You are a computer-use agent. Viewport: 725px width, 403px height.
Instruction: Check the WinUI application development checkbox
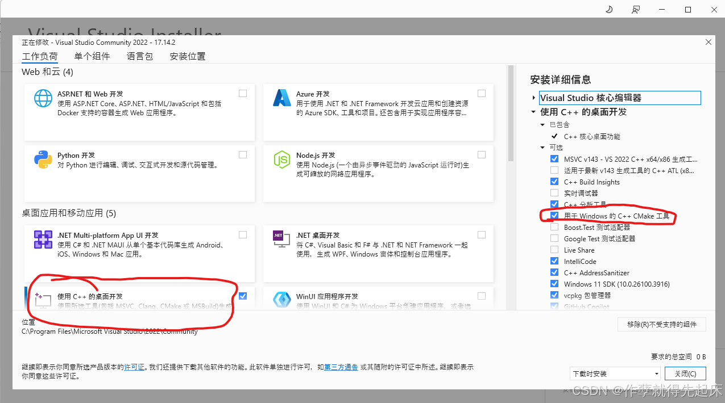[482, 296]
